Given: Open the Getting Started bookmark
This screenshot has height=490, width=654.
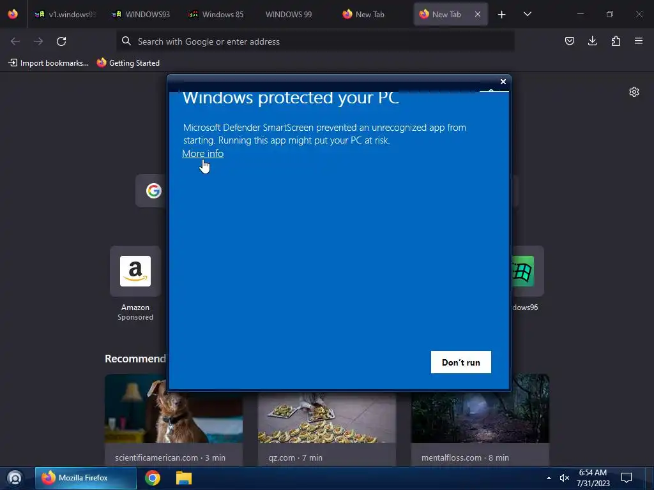Looking at the screenshot, I should pyautogui.click(x=128, y=63).
